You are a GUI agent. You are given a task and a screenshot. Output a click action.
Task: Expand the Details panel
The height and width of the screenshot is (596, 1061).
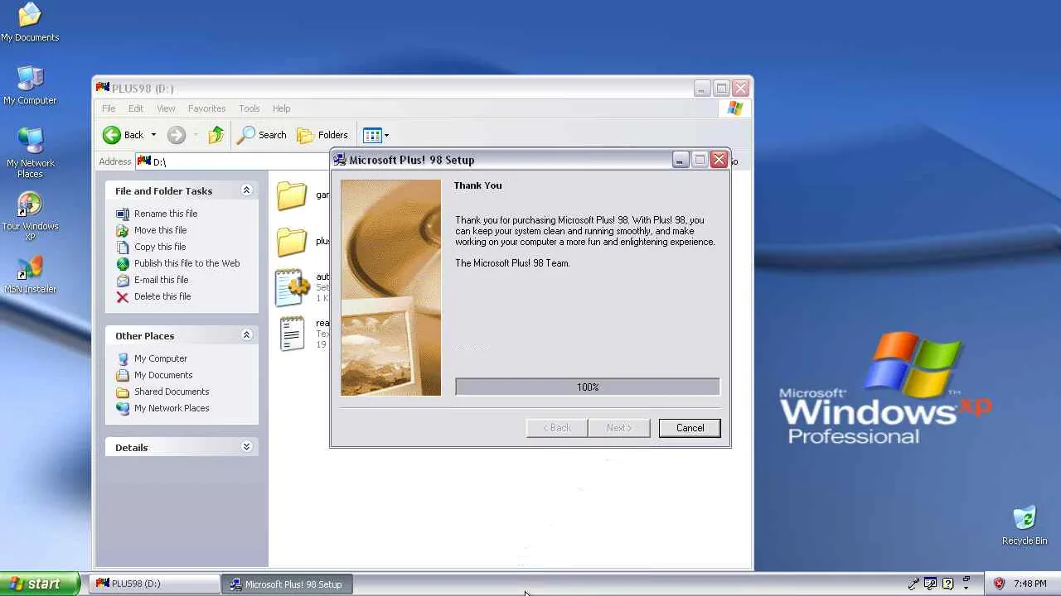246,447
